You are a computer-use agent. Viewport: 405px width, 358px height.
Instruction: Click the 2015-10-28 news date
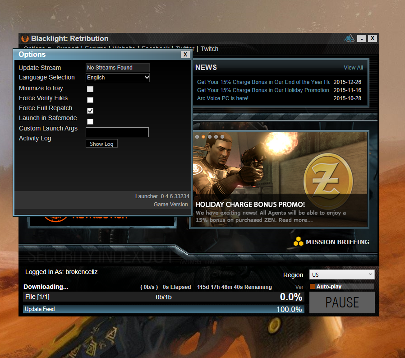[x=347, y=98]
